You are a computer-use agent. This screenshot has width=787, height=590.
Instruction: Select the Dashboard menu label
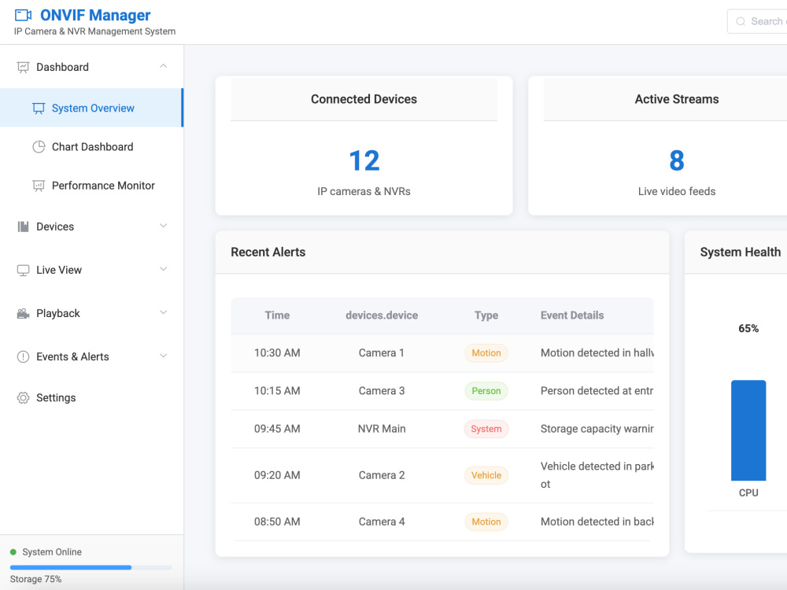[x=62, y=67]
